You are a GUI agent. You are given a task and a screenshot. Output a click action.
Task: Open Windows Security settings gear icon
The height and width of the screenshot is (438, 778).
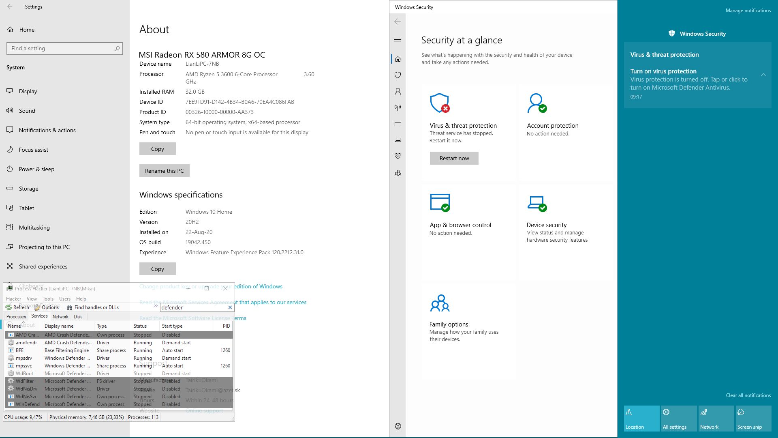point(398,426)
